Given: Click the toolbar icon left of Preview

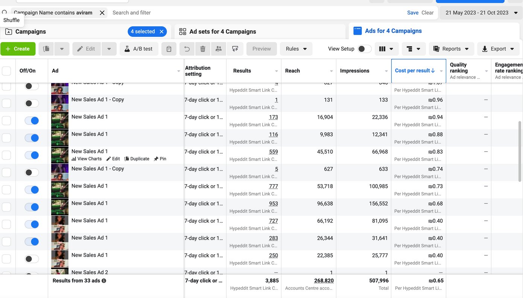Looking at the screenshot, I should 235,49.
